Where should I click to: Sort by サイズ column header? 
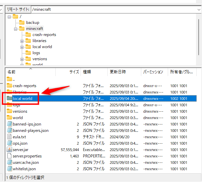(x=68, y=72)
